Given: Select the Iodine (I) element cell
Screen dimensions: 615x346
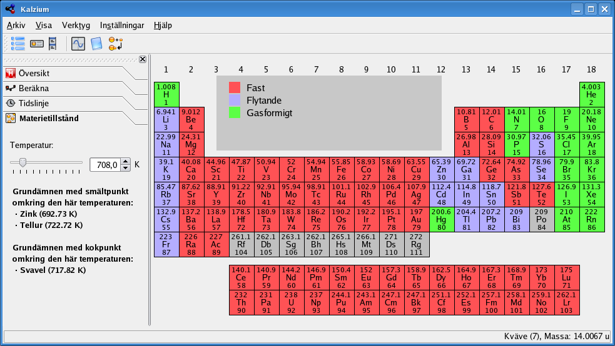Looking at the screenshot, I should pyautogui.click(x=567, y=194).
